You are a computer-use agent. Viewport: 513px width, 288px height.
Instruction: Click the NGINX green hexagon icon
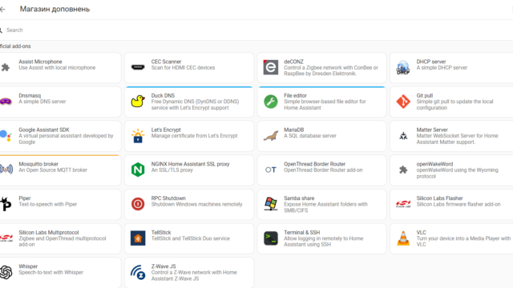(138, 170)
